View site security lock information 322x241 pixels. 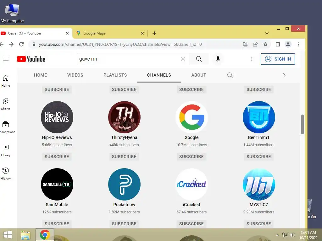[34, 44]
